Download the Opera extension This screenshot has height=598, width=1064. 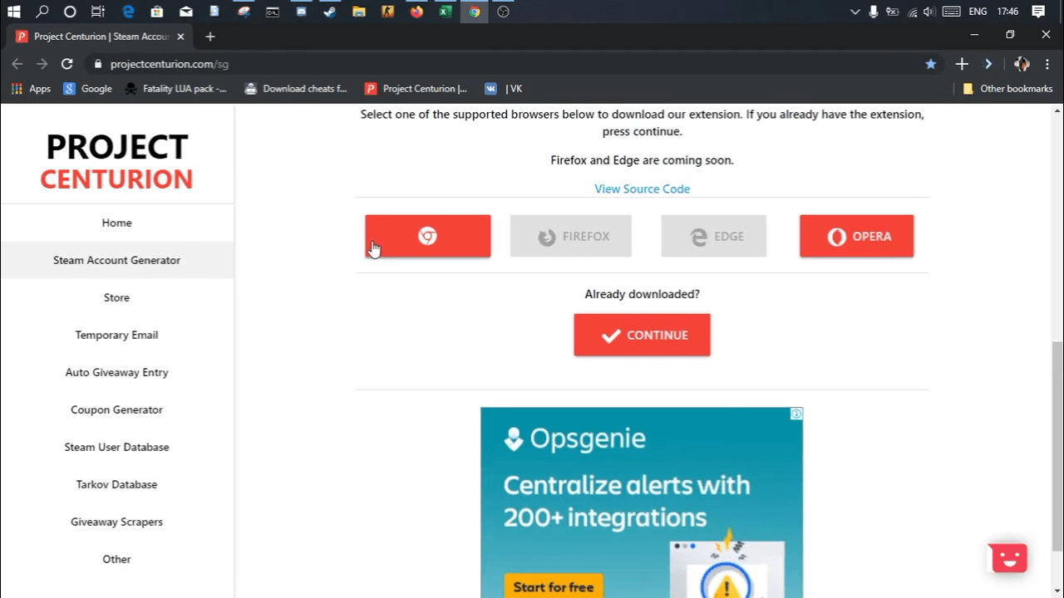[856, 236]
